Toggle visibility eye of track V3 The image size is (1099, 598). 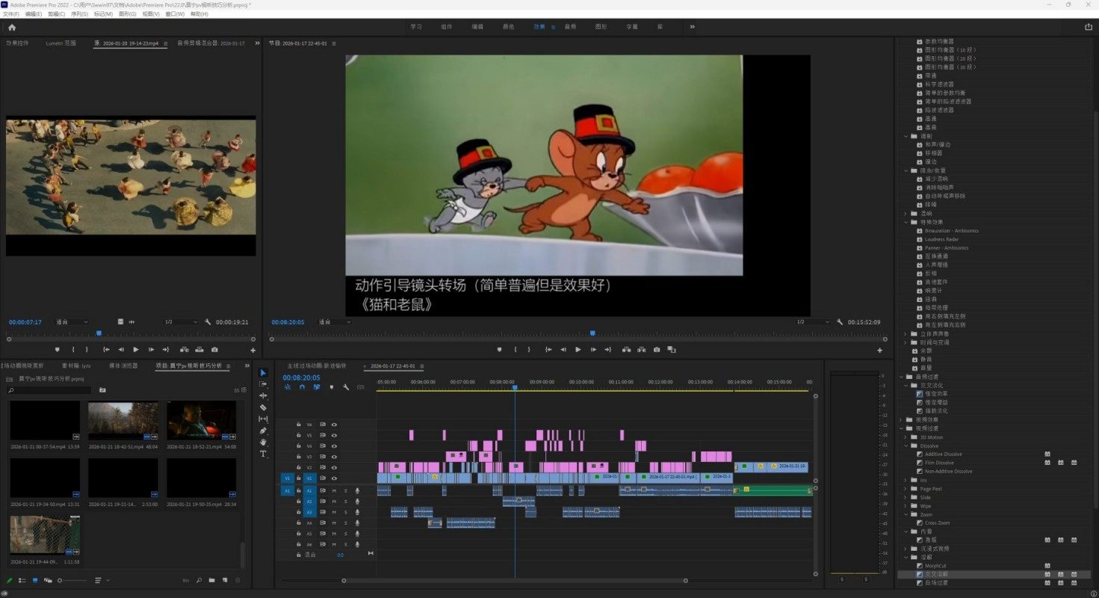pos(334,457)
